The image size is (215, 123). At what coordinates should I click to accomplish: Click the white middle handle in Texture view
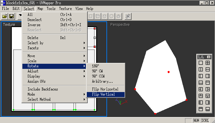pos(95,38)
